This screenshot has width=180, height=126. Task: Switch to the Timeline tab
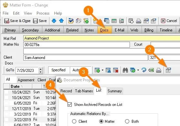pyautogui.click(x=166, y=30)
